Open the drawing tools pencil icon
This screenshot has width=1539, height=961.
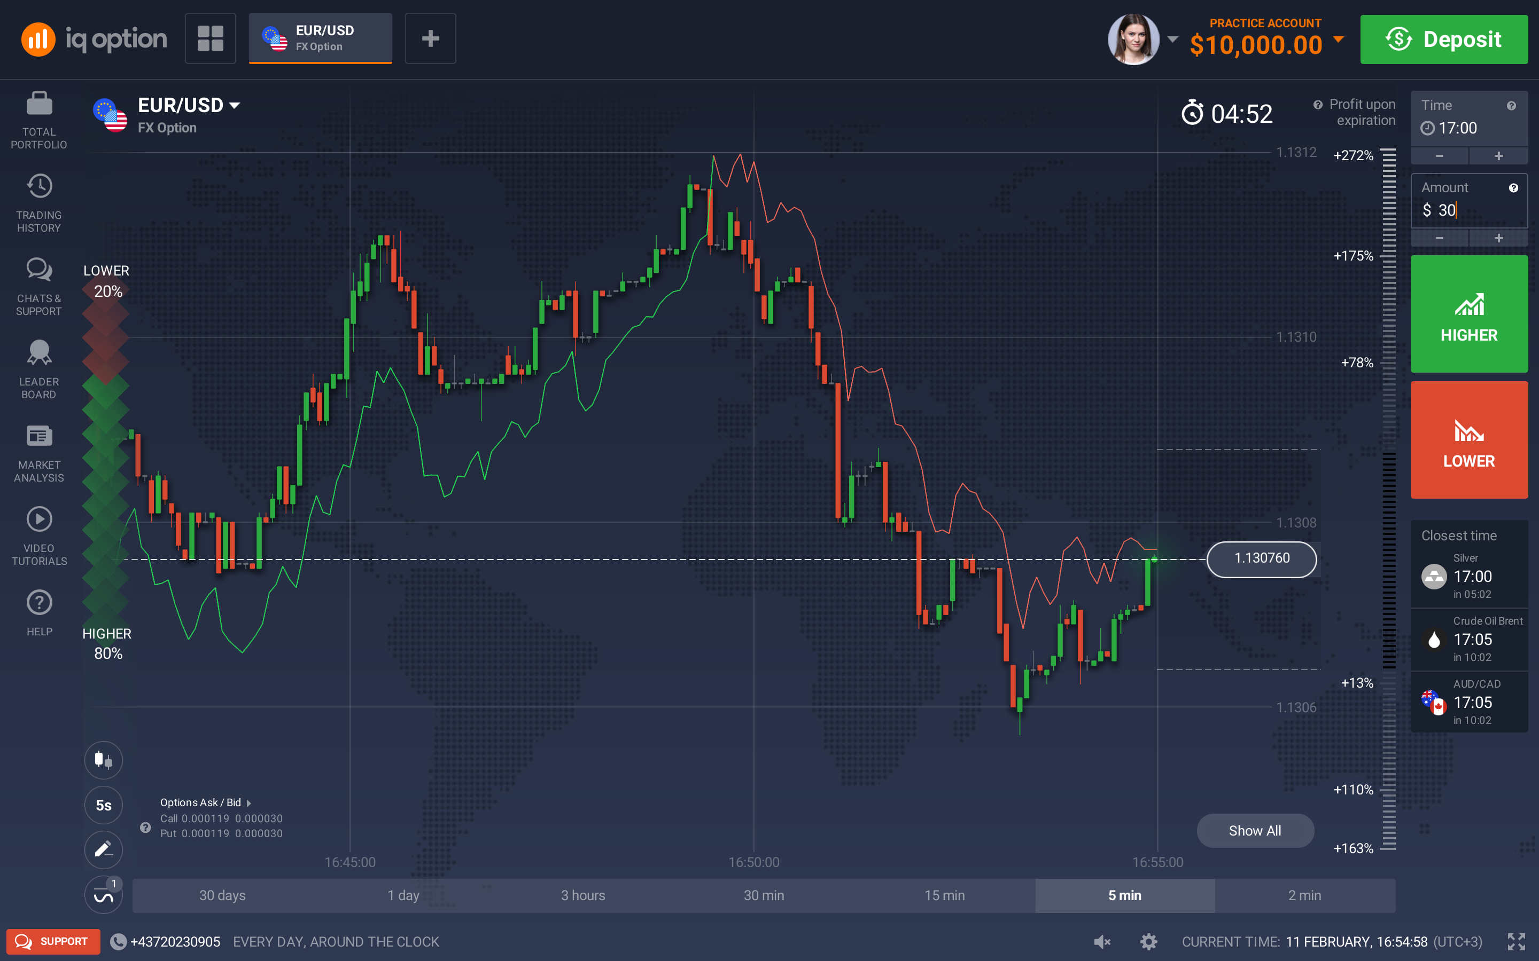[104, 850]
